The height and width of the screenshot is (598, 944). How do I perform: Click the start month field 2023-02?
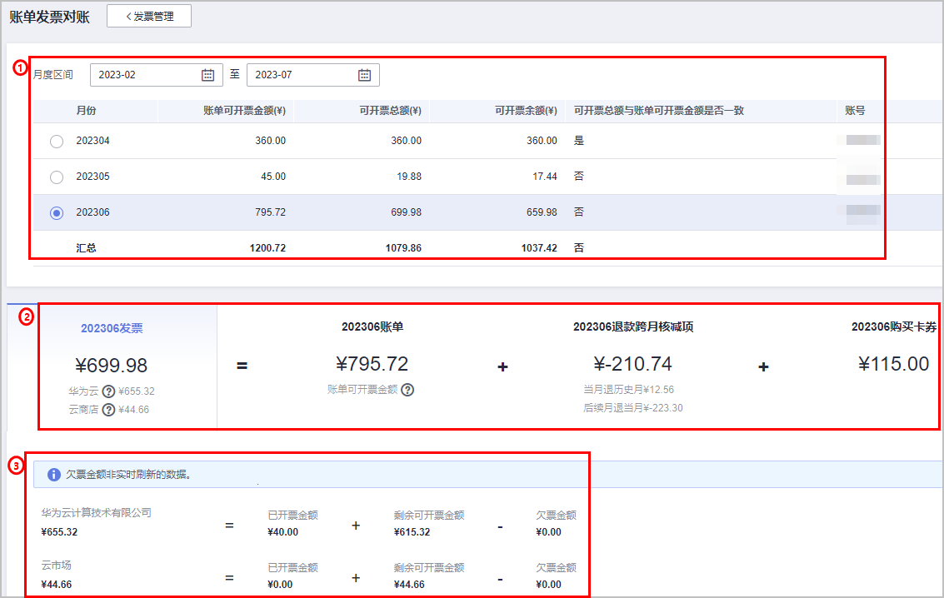(146, 75)
